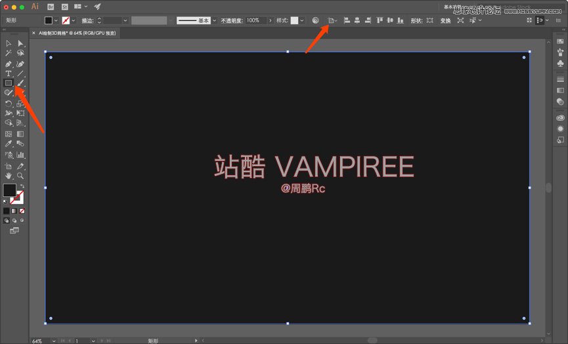Enable Draw Behind mode
568x344 pixels.
14,221
